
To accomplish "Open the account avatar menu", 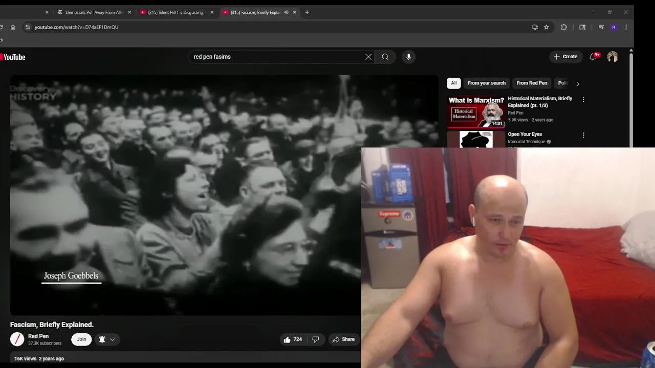I will click(613, 57).
